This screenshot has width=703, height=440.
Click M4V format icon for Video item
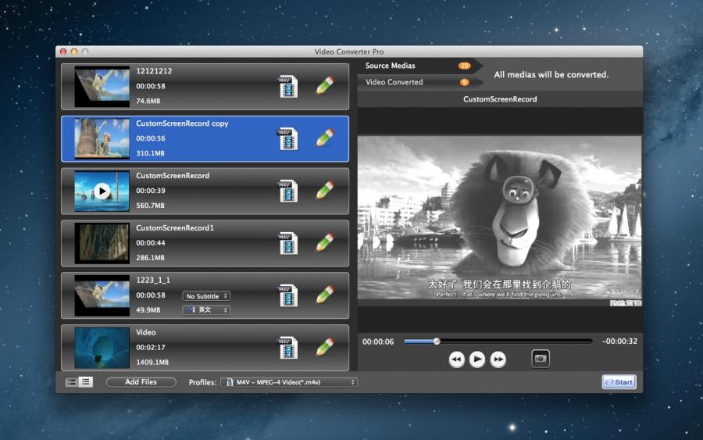(x=287, y=348)
